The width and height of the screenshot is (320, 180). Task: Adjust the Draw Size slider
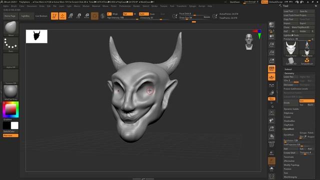[x=194, y=18]
